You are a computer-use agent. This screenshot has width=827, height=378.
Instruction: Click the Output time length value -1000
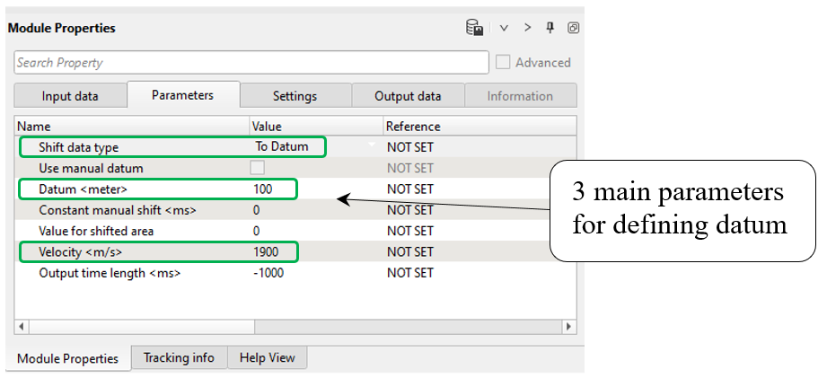coord(268,273)
